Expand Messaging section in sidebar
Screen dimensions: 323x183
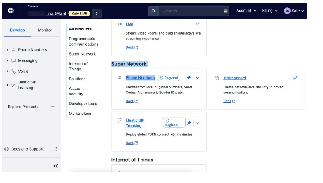7,60
